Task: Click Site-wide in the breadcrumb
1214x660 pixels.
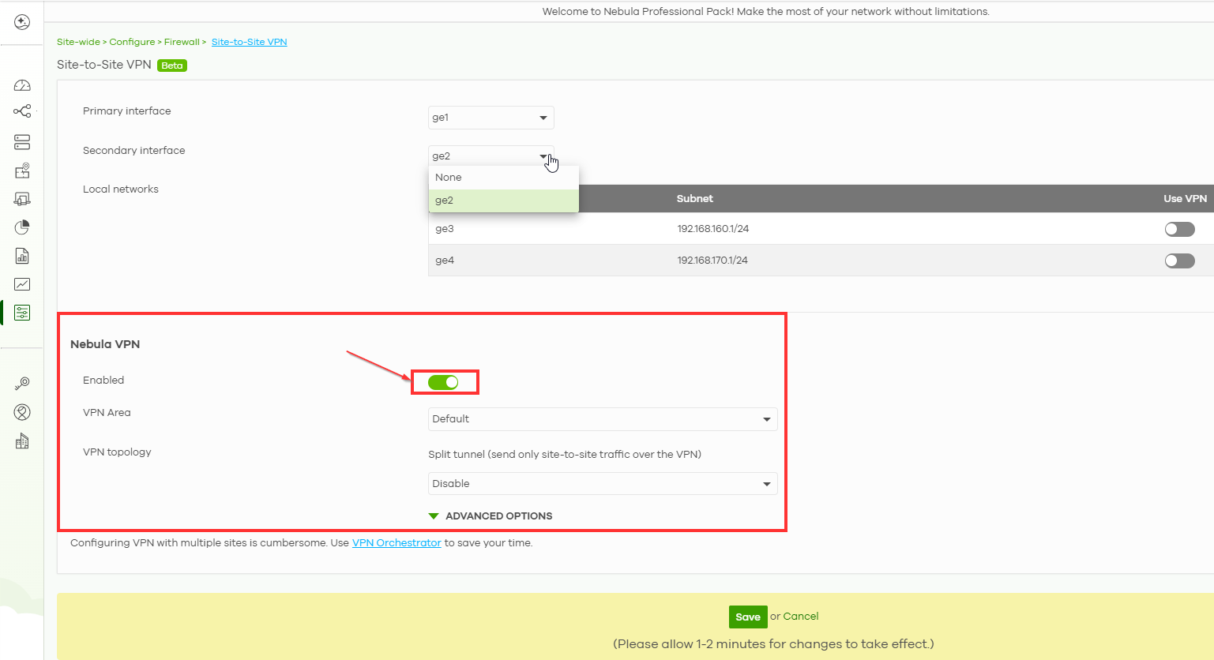Action: [x=78, y=42]
